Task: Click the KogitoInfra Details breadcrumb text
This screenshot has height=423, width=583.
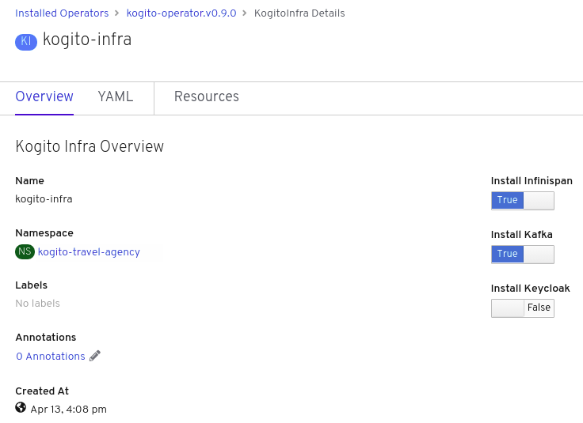Action: click(x=299, y=13)
